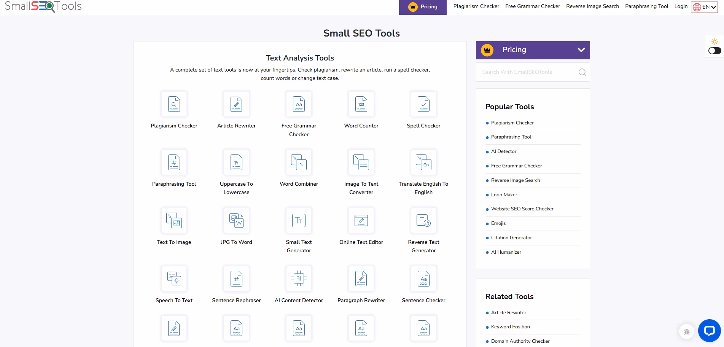Click the Online Text Editor text label
This screenshot has width=724, height=347.
click(x=361, y=242)
